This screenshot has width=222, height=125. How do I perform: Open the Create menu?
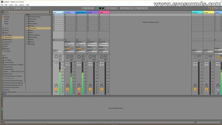(11, 5)
